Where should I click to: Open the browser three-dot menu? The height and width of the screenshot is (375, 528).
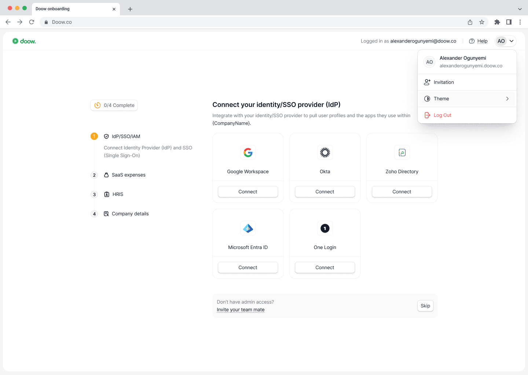(x=520, y=22)
